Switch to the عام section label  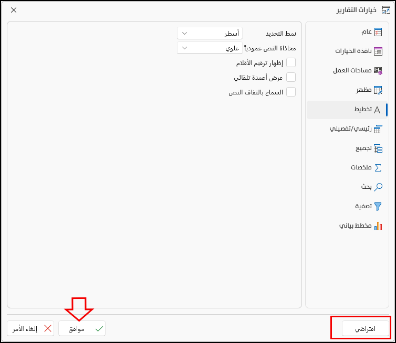tap(367, 32)
